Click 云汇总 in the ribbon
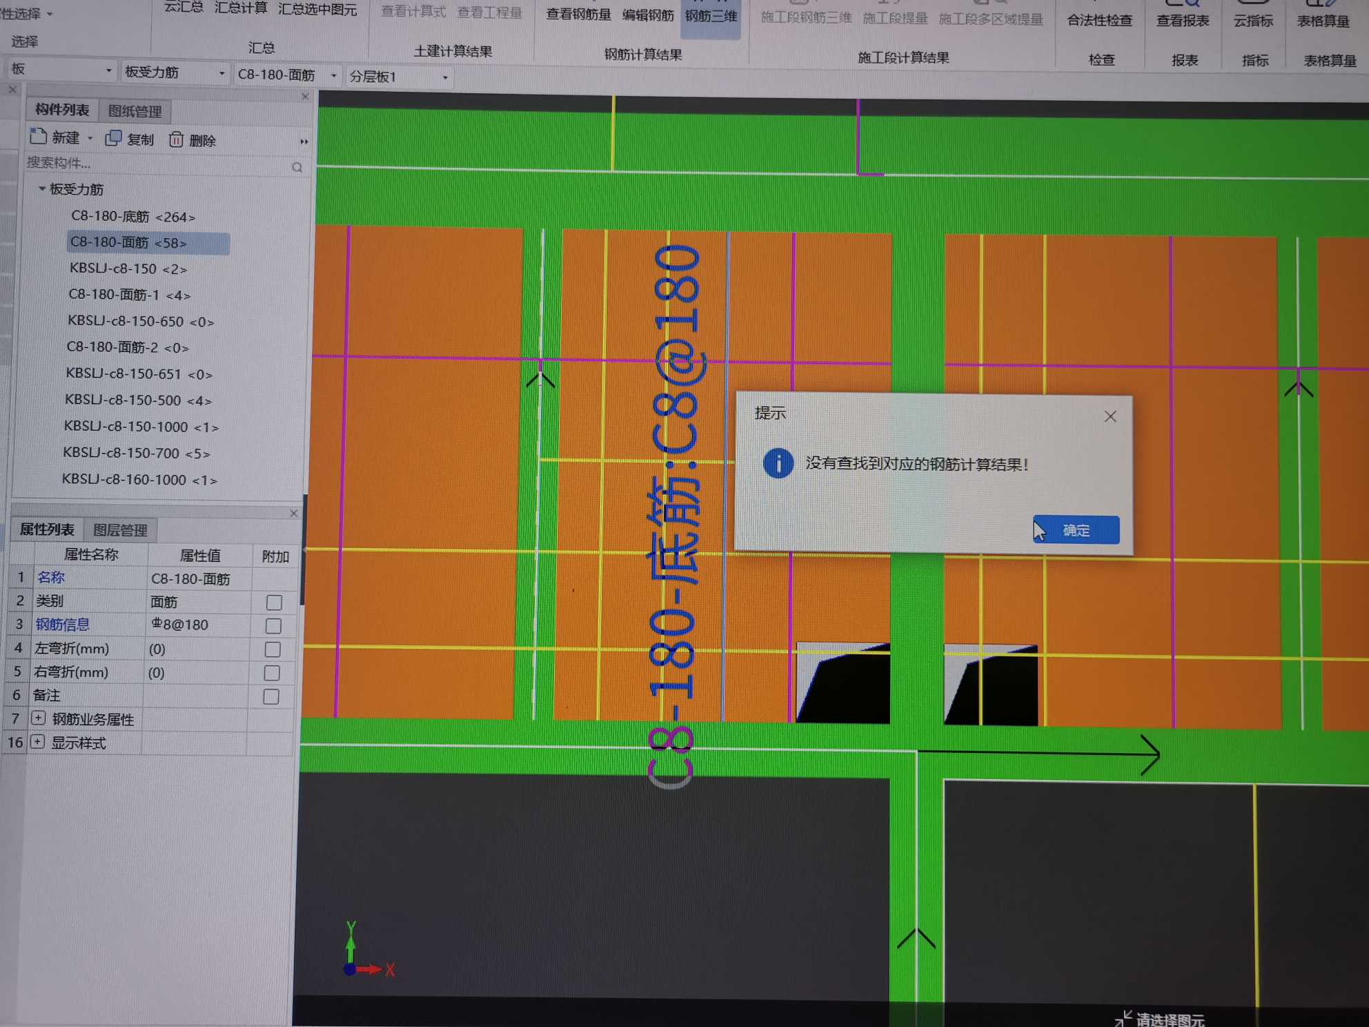The image size is (1369, 1027). pos(184,6)
